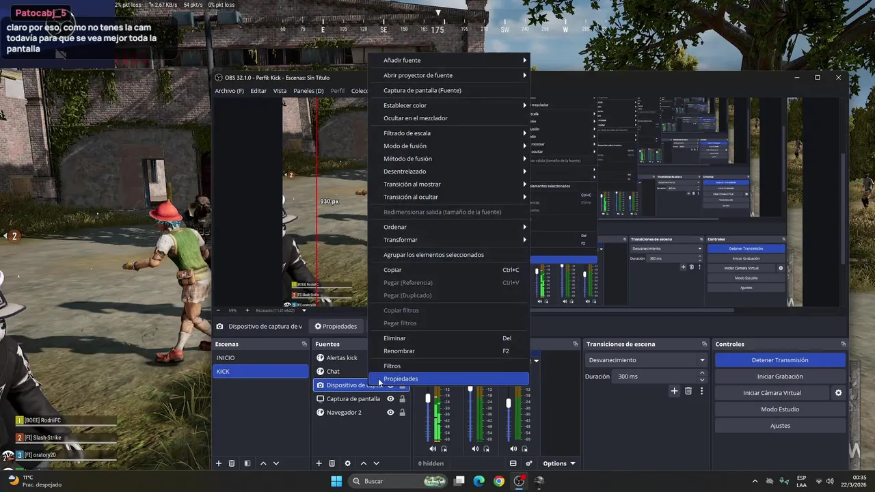
Task: Undock the Escenas panel with its header icon
Action: [x=304, y=344]
